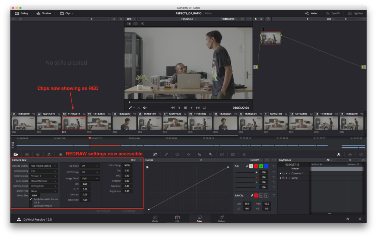Open the Tracker palette icon
The image size is (377, 238).
point(188,154)
